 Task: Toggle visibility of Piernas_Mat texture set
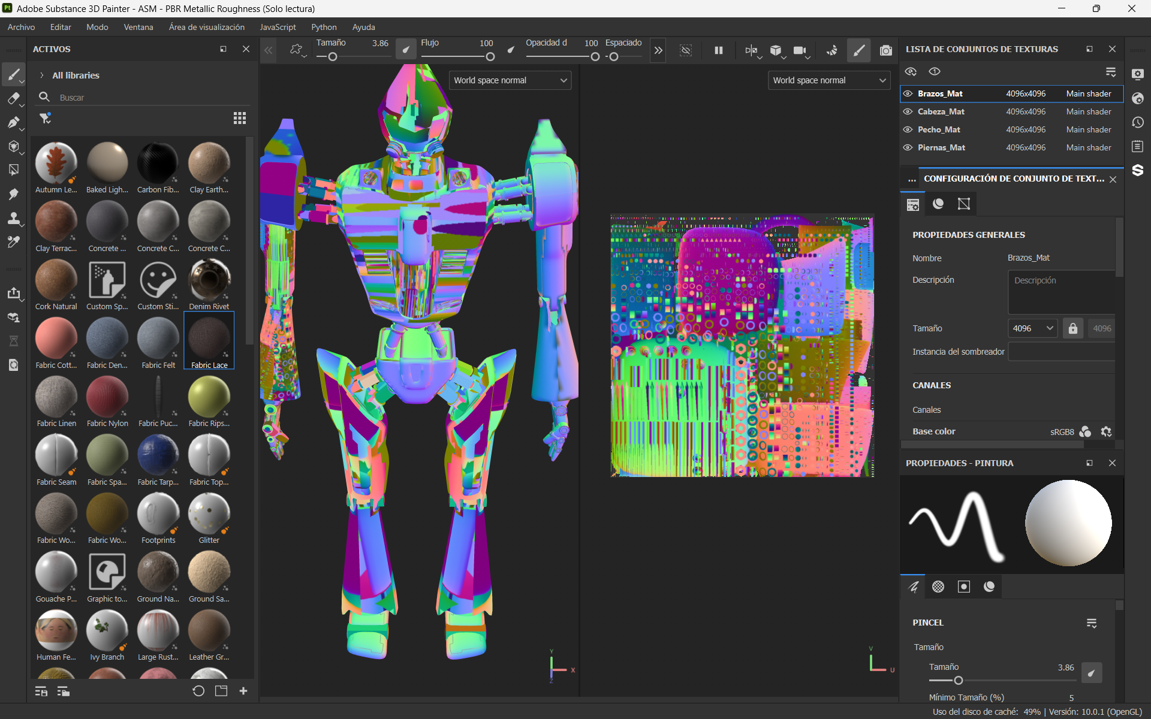pyautogui.click(x=908, y=147)
